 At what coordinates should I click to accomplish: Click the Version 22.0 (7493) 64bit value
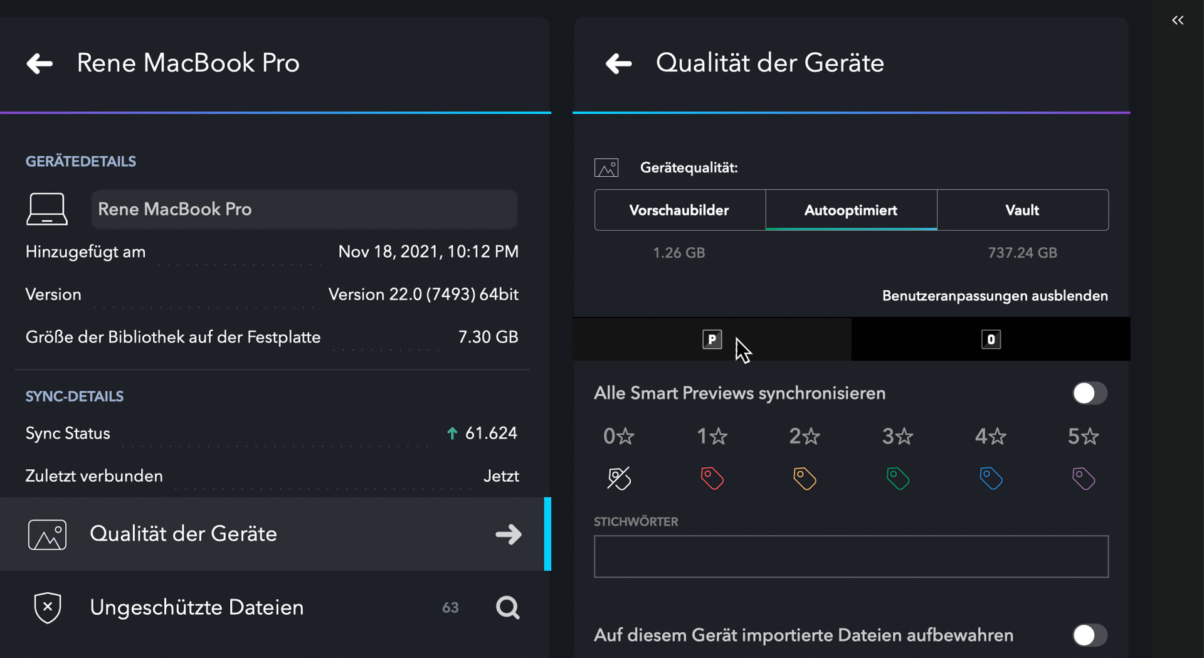[423, 294]
